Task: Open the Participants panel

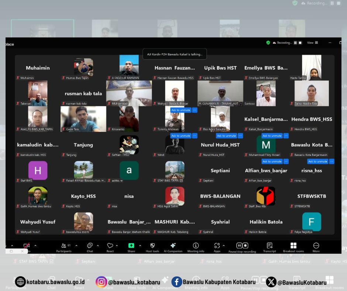Action: point(64,247)
